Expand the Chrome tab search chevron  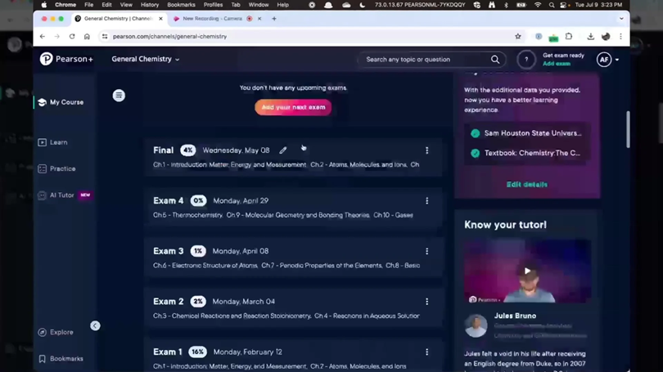point(621,18)
